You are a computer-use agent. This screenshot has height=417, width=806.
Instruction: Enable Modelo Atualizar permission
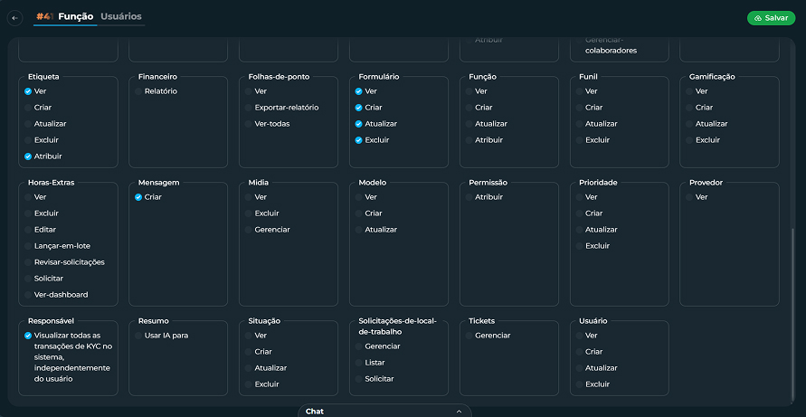359,230
